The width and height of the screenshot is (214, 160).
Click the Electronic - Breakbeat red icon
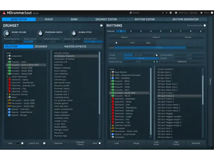(x=113, y=99)
